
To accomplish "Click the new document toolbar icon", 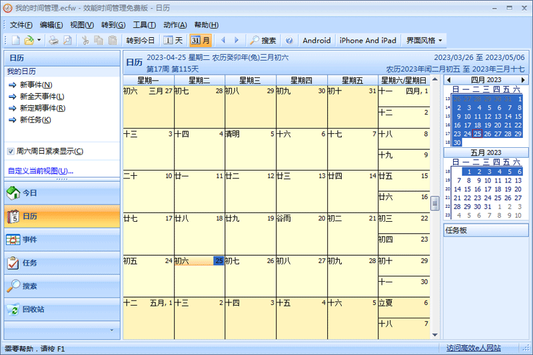I will pos(15,41).
